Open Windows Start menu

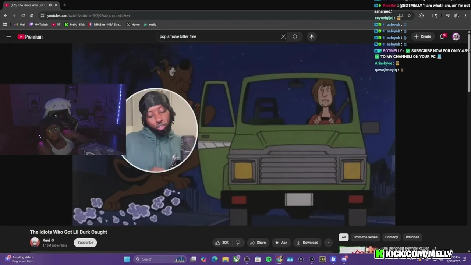(127, 259)
